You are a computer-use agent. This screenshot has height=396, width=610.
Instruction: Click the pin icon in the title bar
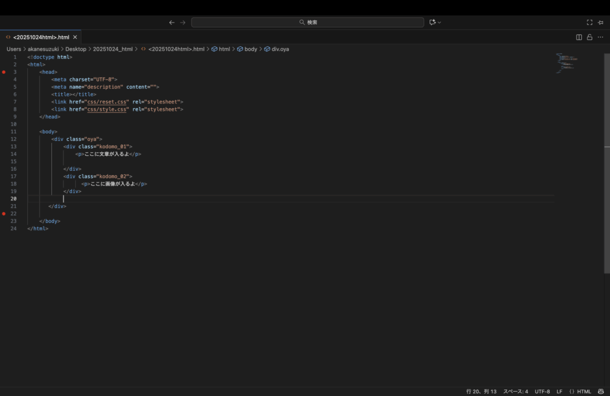600,23
